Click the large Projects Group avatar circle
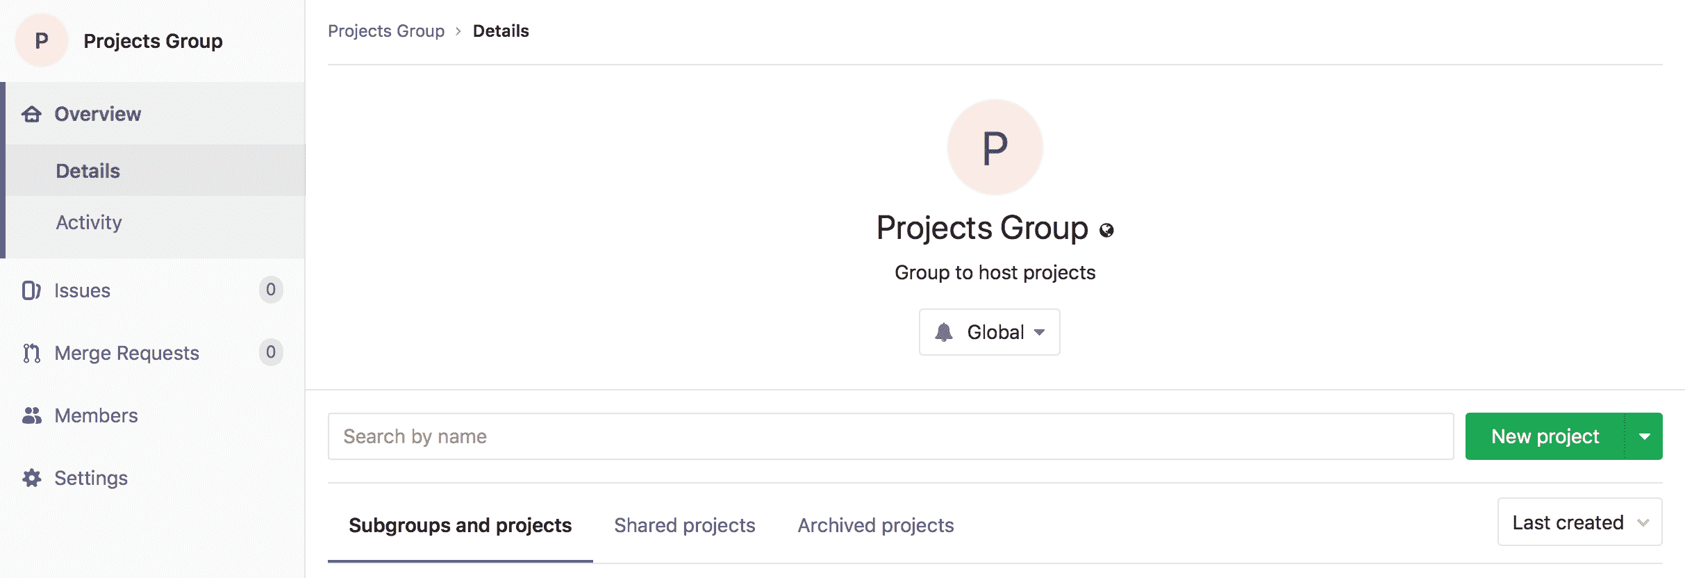The image size is (1685, 578). point(995,147)
